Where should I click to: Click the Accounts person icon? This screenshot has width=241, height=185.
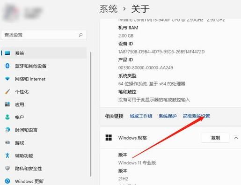(7, 117)
